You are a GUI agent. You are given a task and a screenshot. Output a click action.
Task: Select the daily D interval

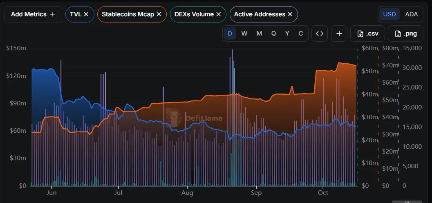[x=230, y=33]
